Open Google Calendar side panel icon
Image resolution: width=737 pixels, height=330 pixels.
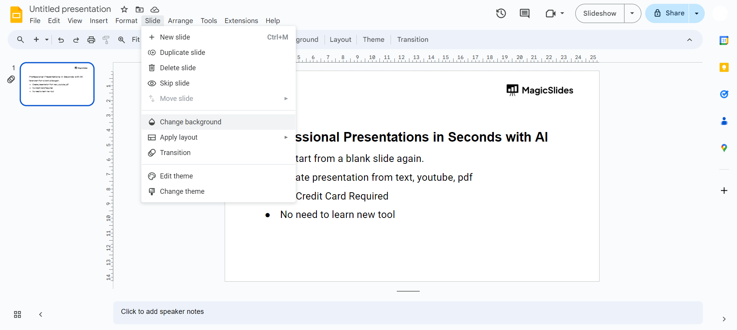coord(724,40)
